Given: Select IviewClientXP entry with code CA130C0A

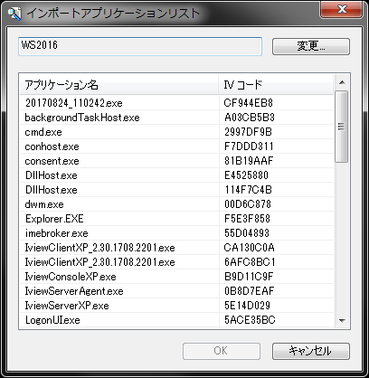Looking at the screenshot, I should [176, 248].
